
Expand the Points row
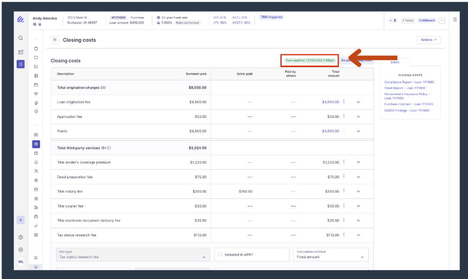(358, 131)
